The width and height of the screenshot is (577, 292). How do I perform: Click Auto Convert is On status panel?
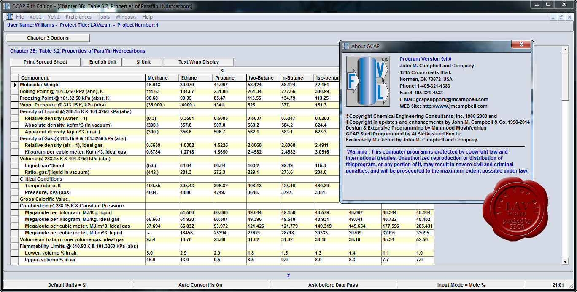tap(200, 285)
